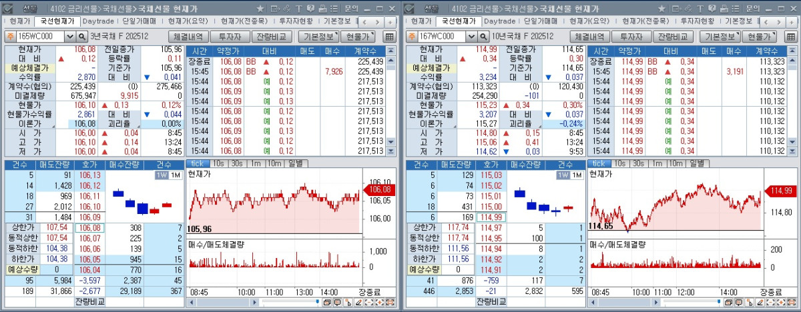Viewport: 801px width, 312px height.
Task: Toggle the orange 주 button beside 167WC000
Action: (412, 37)
